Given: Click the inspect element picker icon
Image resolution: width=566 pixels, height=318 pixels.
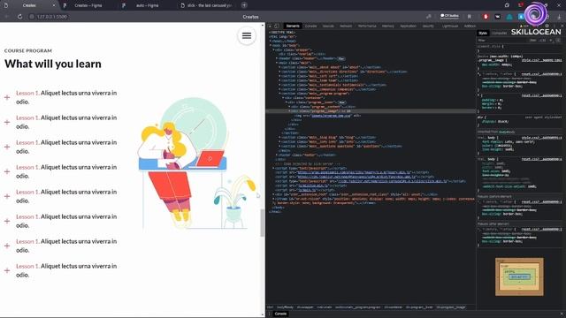Looking at the screenshot, I should (271, 26).
